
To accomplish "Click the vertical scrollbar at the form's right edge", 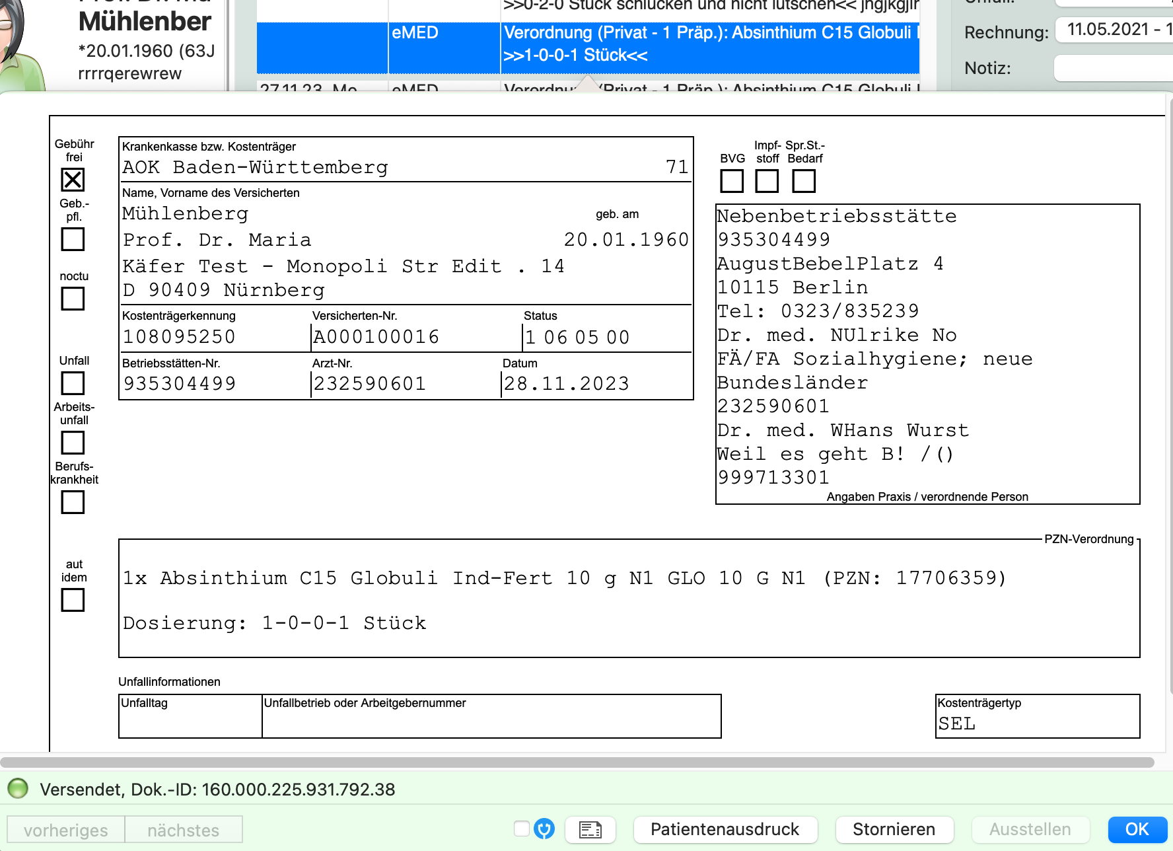I will coord(1170,396).
